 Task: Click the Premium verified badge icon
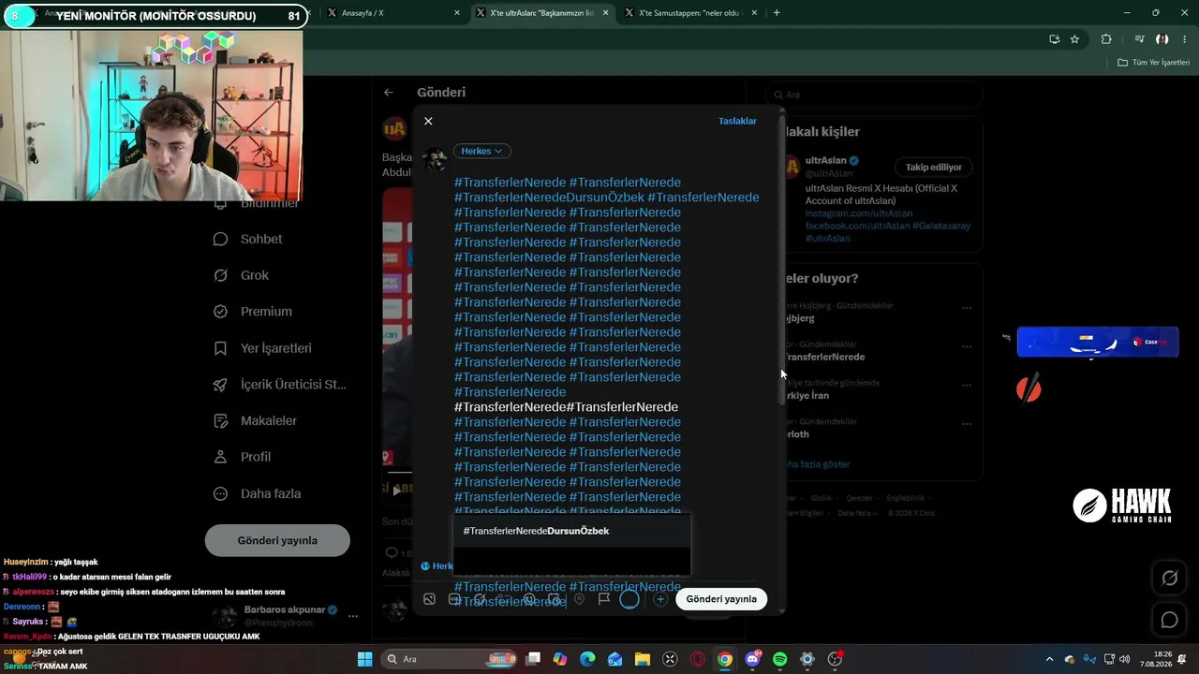pos(220,312)
